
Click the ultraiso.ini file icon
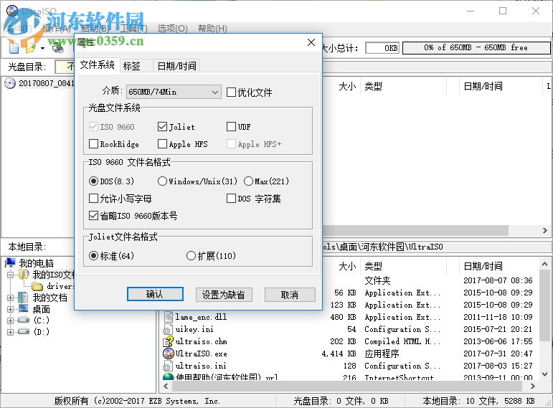click(168, 366)
